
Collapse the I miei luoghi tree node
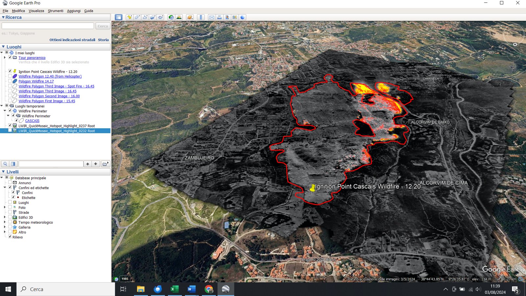click(x=2, y=53)
